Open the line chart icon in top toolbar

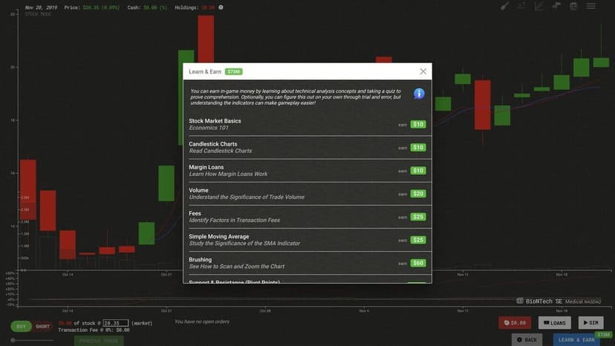click(539, 6)
